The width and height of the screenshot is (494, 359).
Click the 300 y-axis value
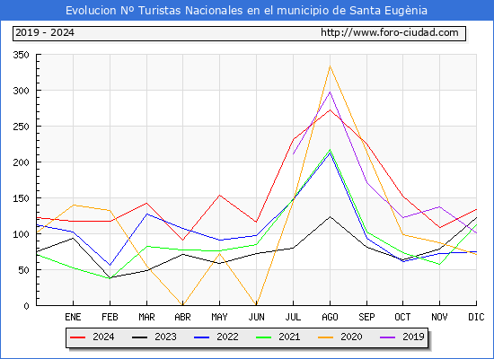tap(22, 91)
